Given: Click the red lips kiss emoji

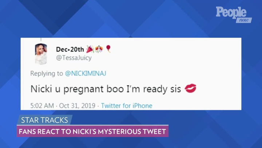Looking at the screenshot, I should pyautogui.click(x=190, y=88).
